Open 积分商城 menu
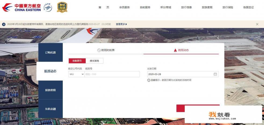Screen dimensions: 264x125 point(166,8)
